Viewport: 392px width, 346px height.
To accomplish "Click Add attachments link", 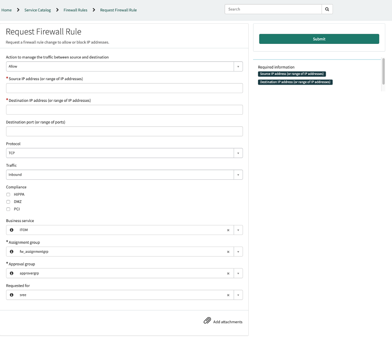I will 228,322.
